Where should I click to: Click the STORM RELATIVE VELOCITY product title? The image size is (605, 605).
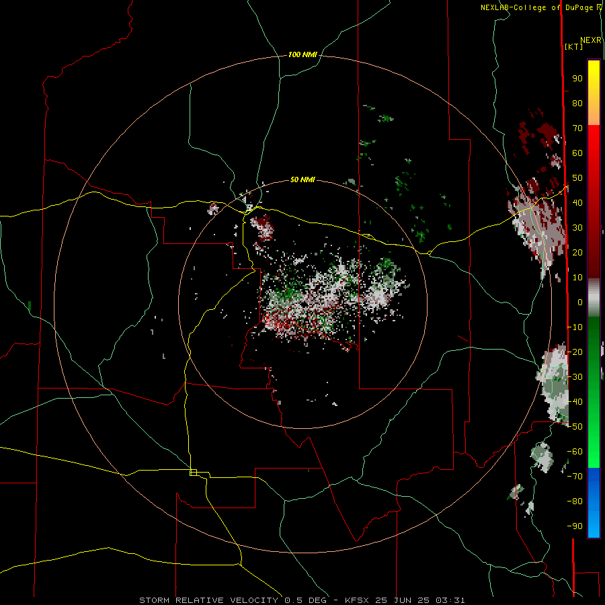208,600
